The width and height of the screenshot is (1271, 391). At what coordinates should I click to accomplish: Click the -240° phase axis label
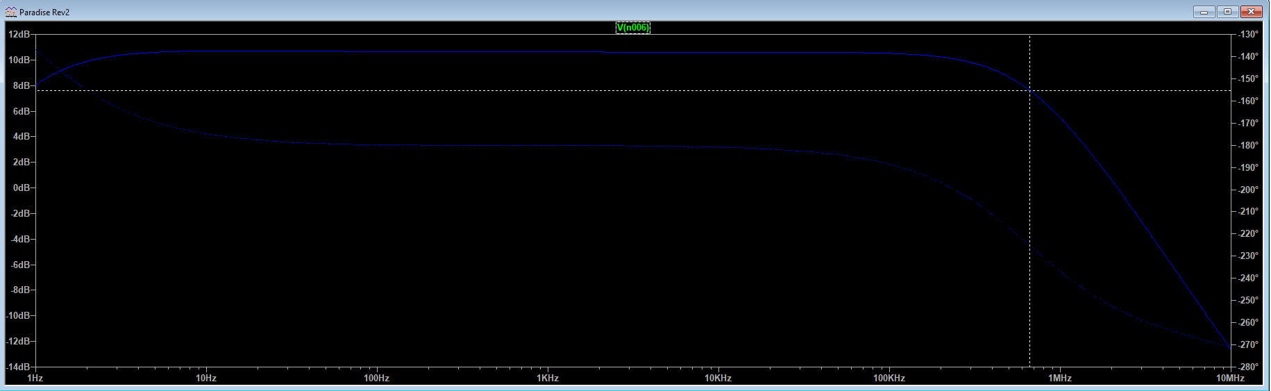(x=1248, y=278)
